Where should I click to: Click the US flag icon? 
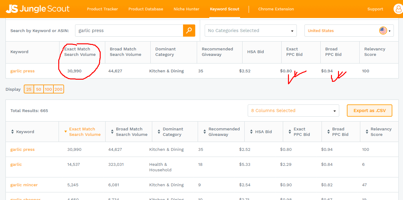[x=383, y=31]
